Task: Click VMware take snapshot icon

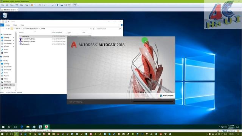Action: (x=45, y=5)
